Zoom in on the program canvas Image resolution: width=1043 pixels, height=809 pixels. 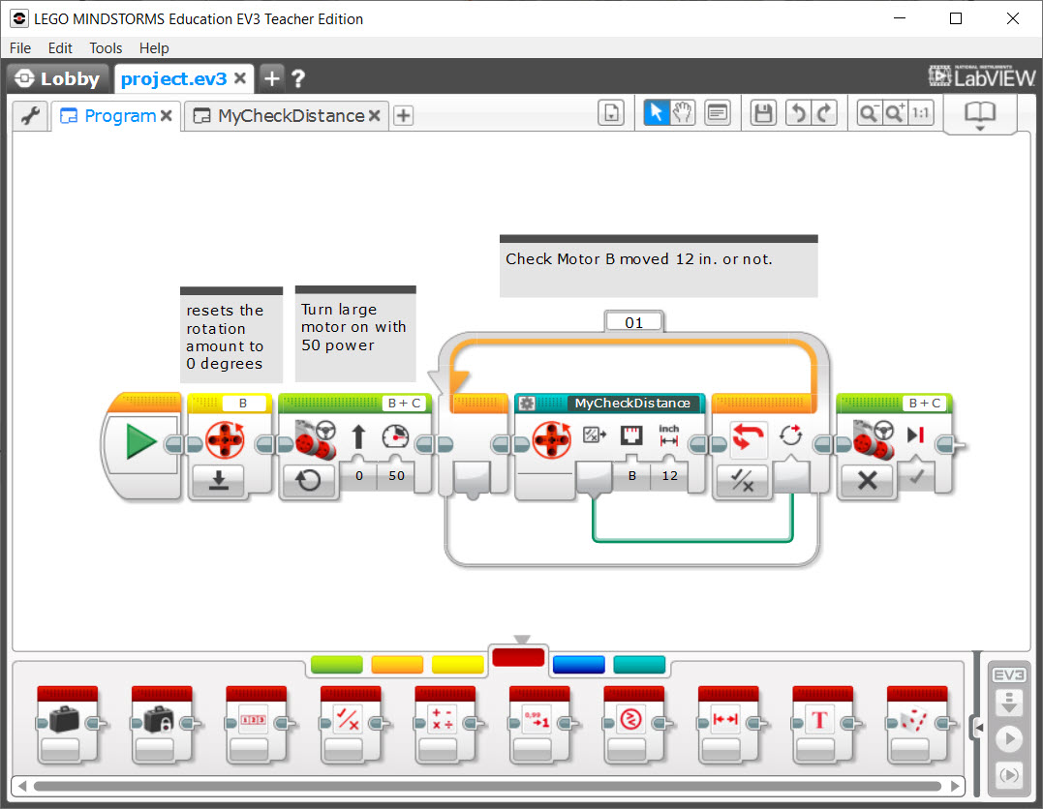pyautogui.click(x=893, y=112)
